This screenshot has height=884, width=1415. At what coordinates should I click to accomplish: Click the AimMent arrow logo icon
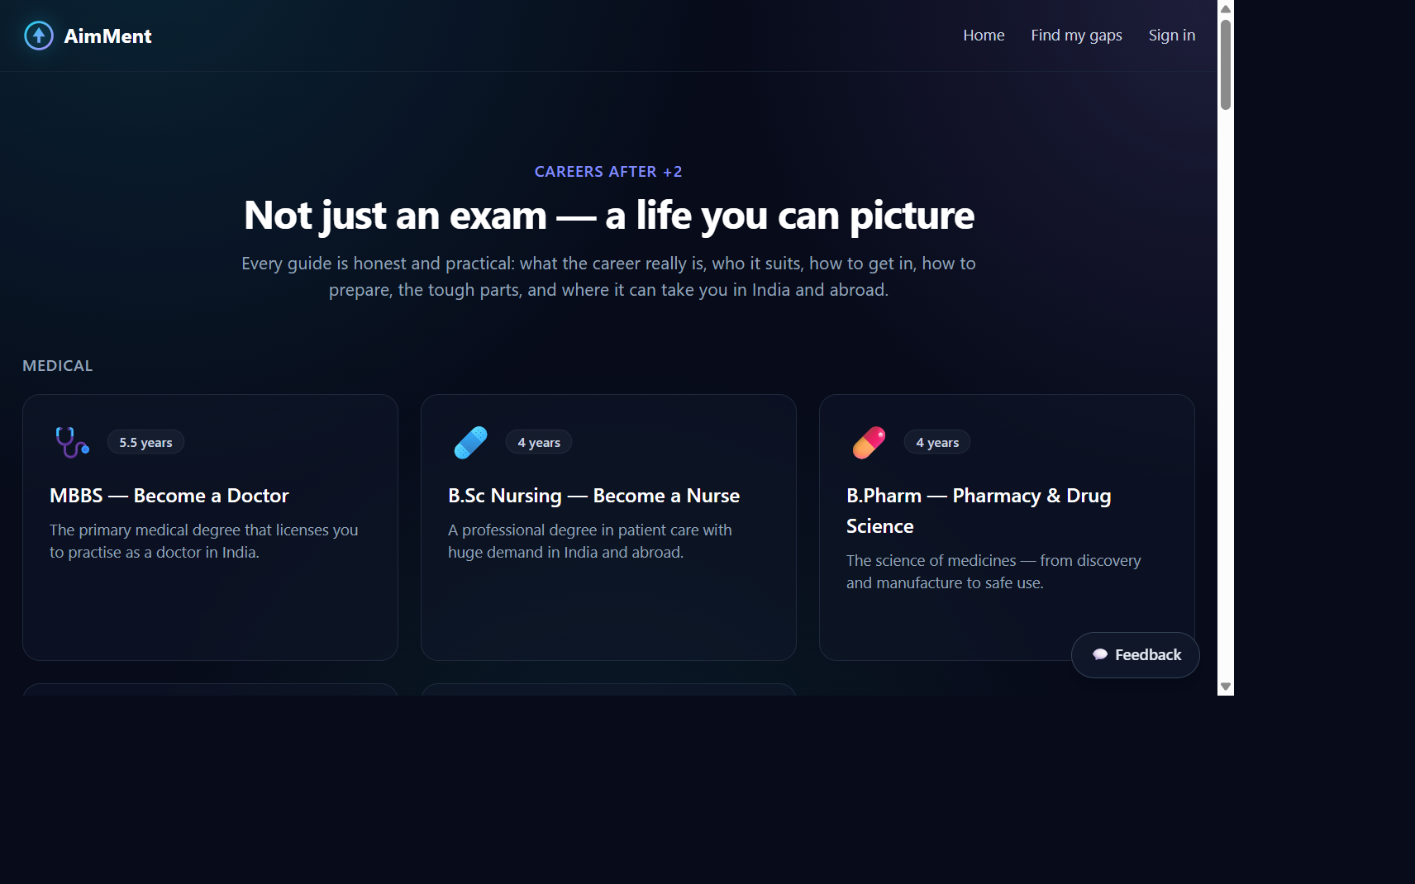click(39, 36)
